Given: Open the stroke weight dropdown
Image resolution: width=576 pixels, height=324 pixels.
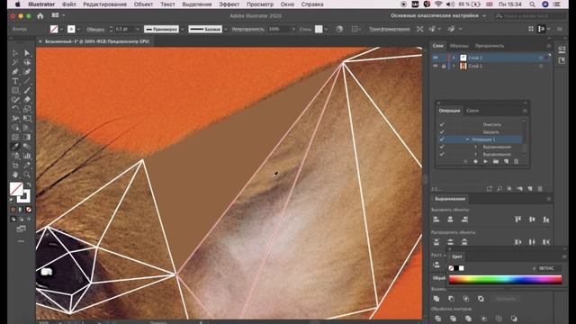Looking at the screenshot, I should (x=138, y=29).
